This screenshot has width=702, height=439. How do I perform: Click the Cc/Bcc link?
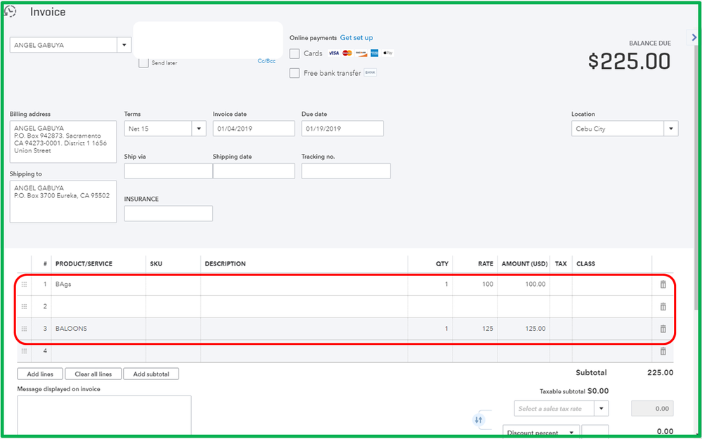click(x=266, y=61)
